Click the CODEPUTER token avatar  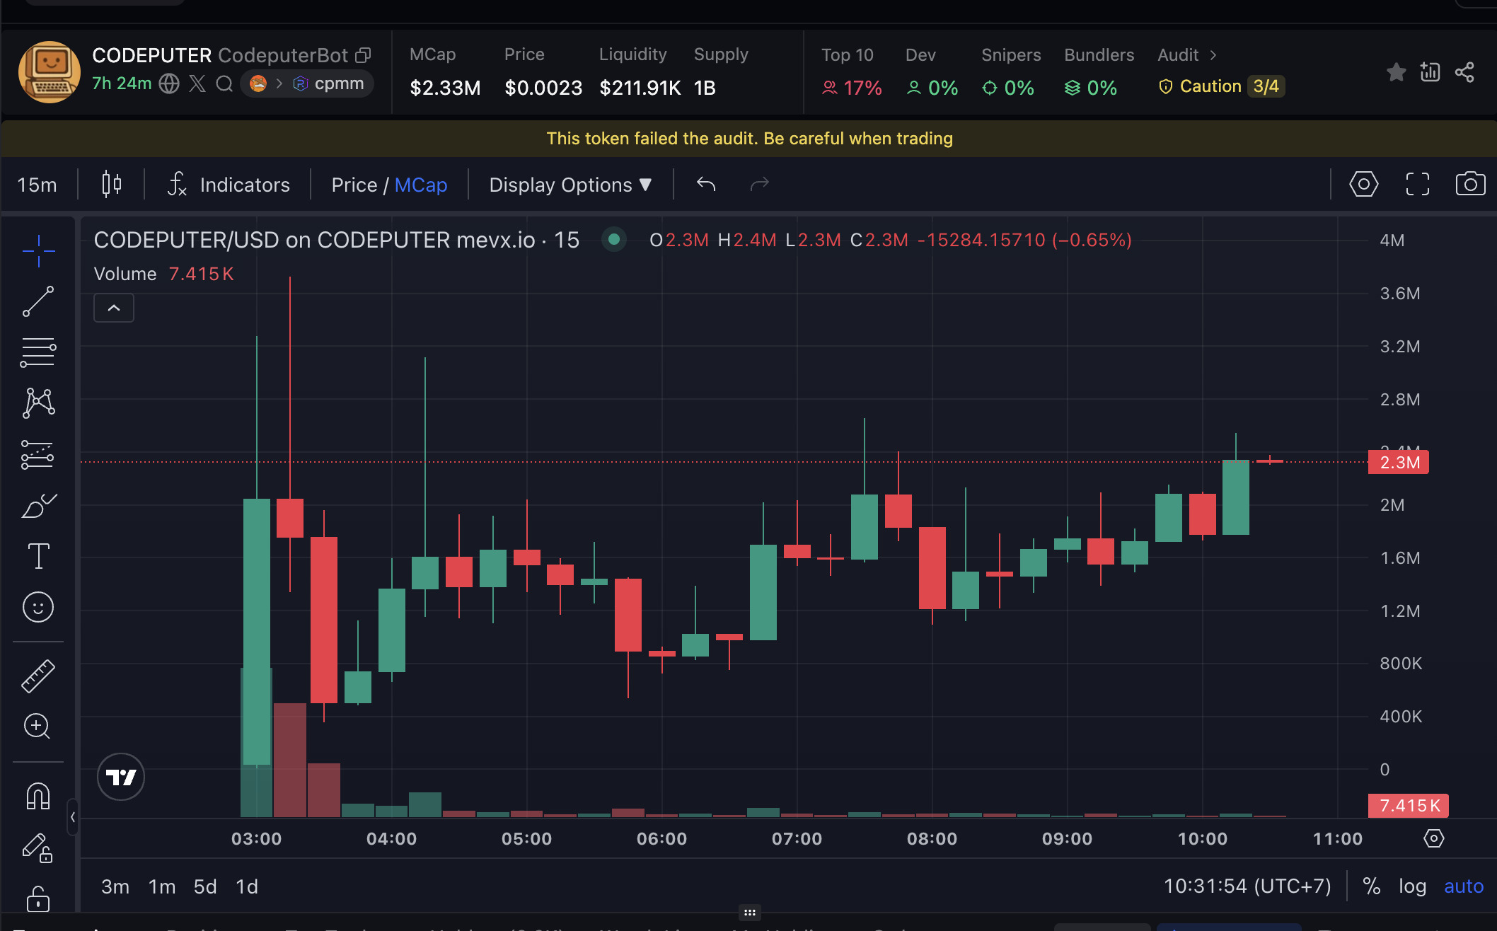49,71
